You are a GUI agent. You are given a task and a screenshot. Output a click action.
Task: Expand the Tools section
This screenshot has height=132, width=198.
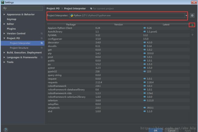pos(4,62)
